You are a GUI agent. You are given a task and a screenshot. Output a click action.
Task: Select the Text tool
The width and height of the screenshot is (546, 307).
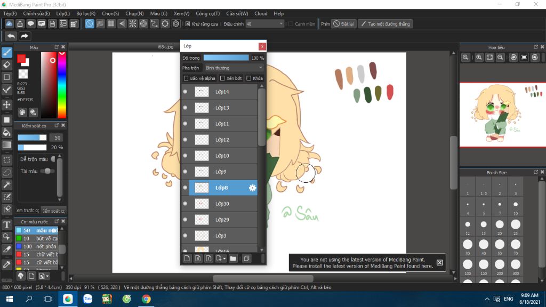(6, 224)
